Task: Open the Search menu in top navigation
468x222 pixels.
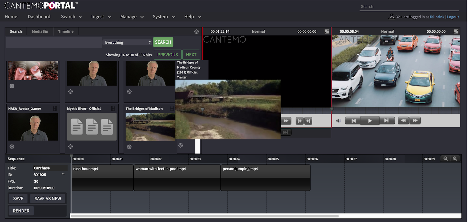Action: click(72, 17)
